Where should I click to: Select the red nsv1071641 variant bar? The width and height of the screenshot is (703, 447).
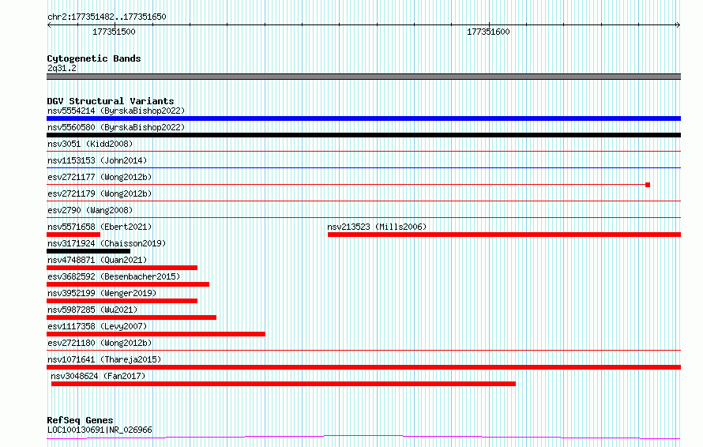click(363, 367)
